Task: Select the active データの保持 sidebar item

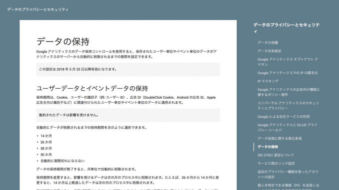Action: (x=267, y=147)
